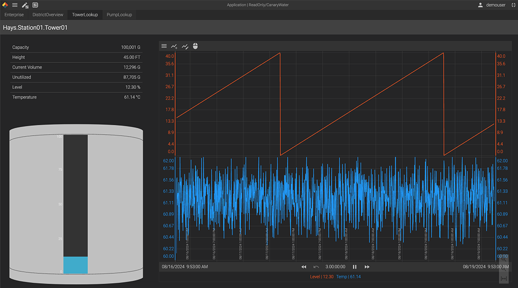518x288 pixels.
Task: Click the Capacity value 100,001 G
Action: click(x=130, y=48)
